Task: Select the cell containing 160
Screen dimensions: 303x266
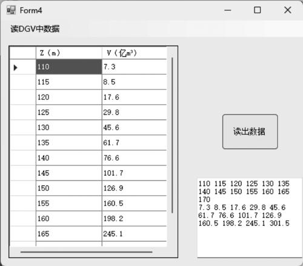Action: [69, 219]
